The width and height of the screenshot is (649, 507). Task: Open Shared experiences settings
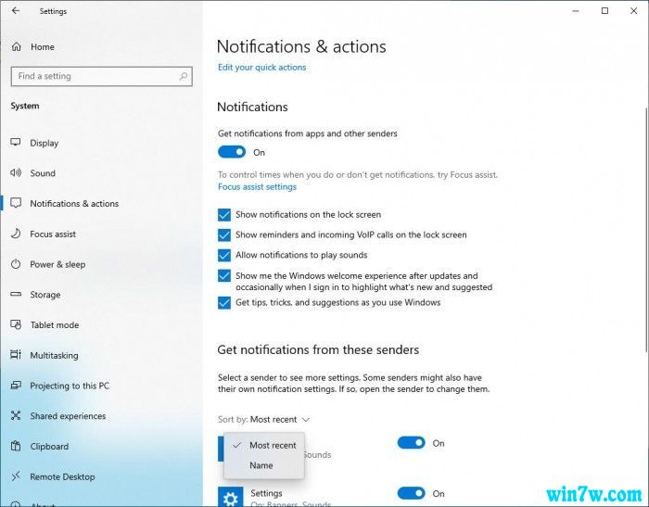pos(68,416)
